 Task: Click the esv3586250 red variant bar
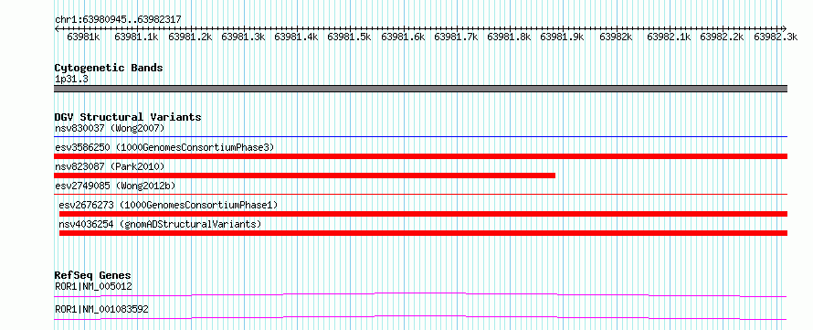click(420, 156)
